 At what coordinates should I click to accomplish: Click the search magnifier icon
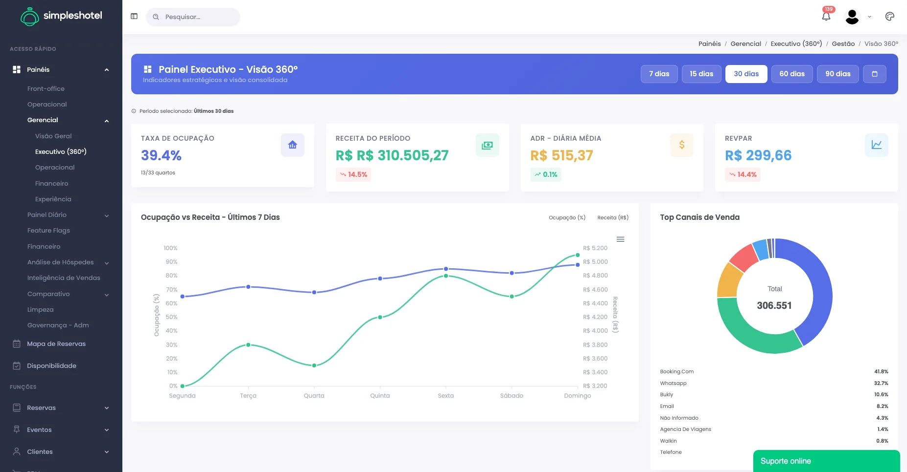(x=156, y=17)
